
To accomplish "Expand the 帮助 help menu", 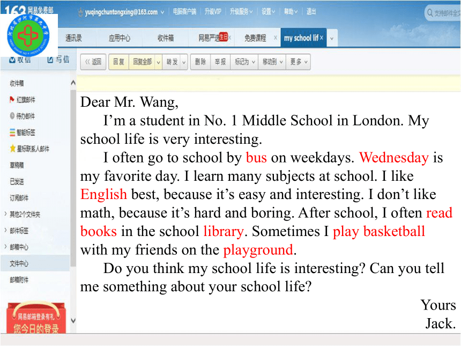I will click(x=296, y=12).
